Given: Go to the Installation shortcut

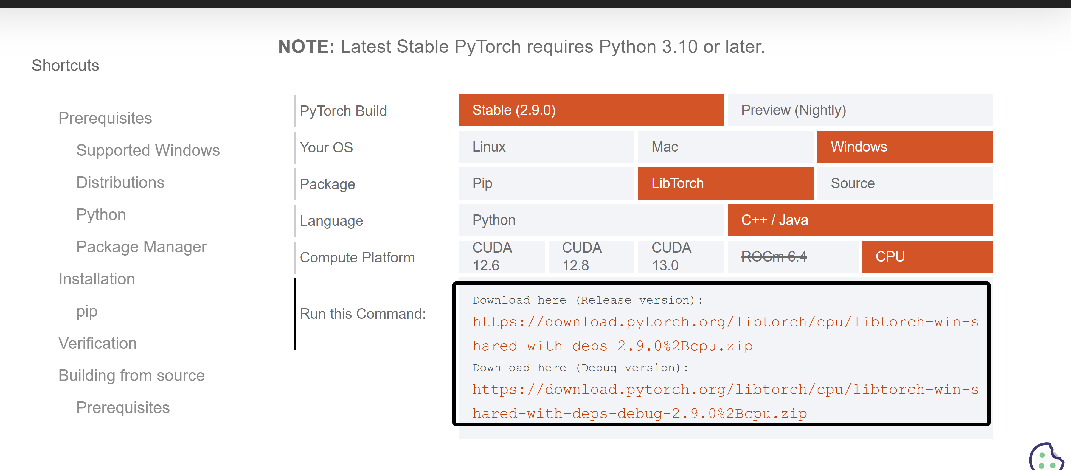Looking at the screenshot, I should tap(97, 279).
